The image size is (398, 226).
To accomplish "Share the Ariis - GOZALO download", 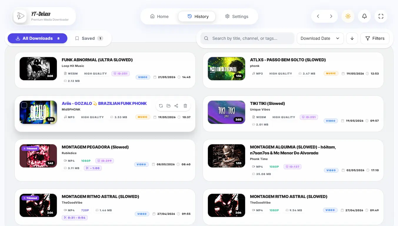I will pos(176,106).
